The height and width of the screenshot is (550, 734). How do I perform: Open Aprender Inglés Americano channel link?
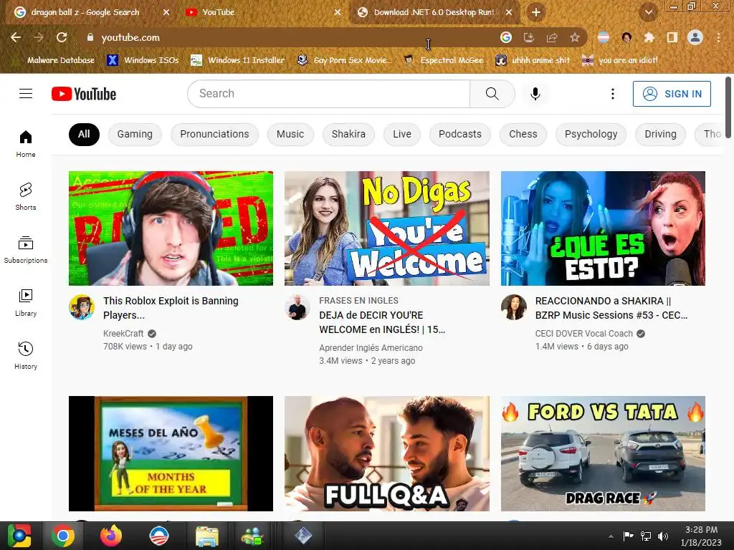coord(371,348)
